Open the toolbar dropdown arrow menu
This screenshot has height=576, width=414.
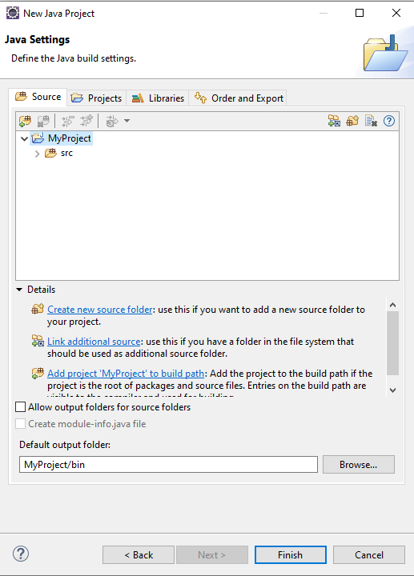click(x=127, y=121)
